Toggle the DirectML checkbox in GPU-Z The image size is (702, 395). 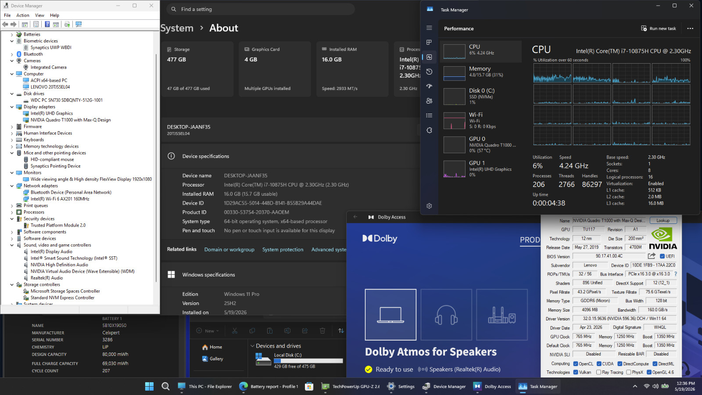tap(655, 363)
